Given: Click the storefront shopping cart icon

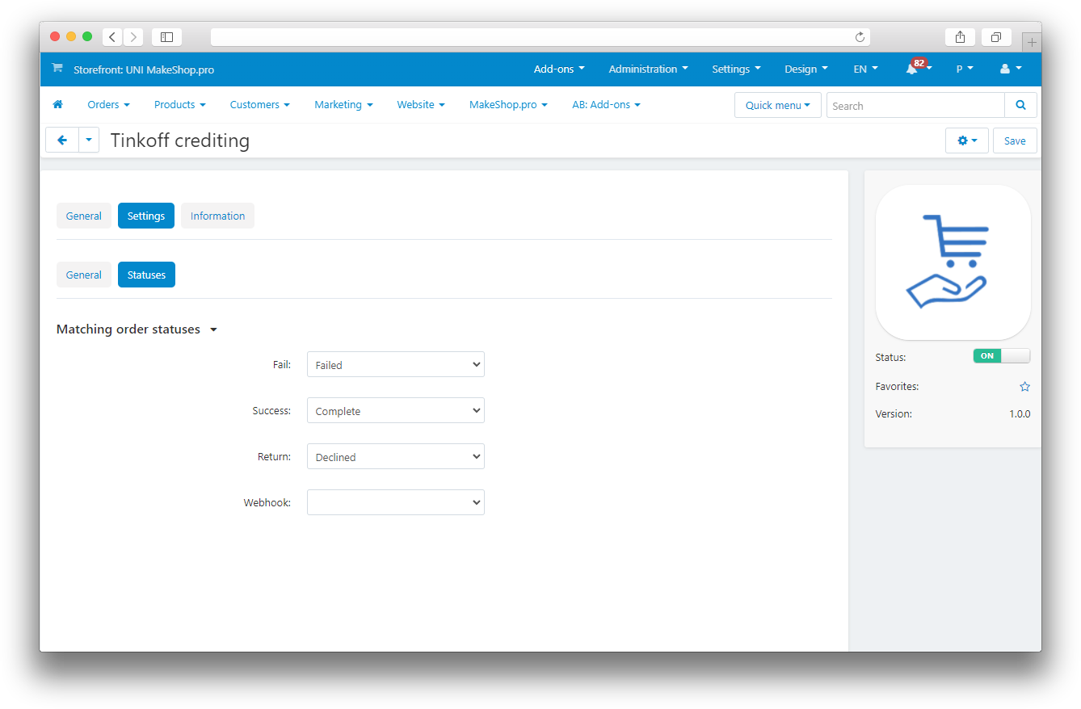Looking at the screenshot, I should (x=57, y=69).
